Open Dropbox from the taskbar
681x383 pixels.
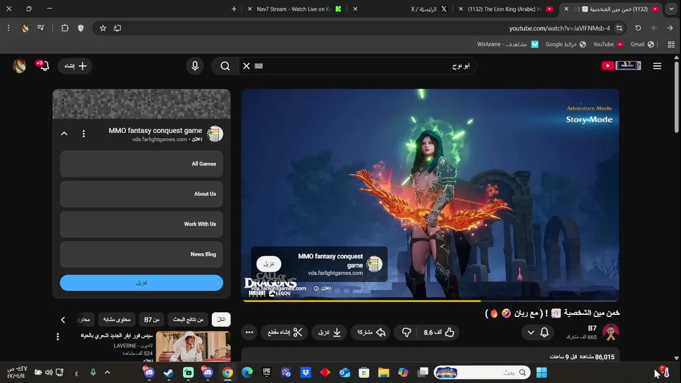[x=306, y=373]
